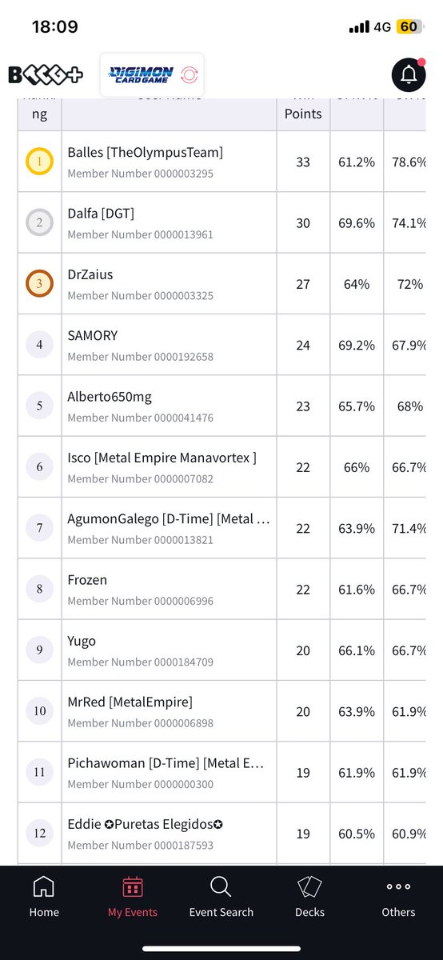The width and height of the screenshot is (443, 960).
Task: Open the Decks cards icon
Action: [309, 886]
